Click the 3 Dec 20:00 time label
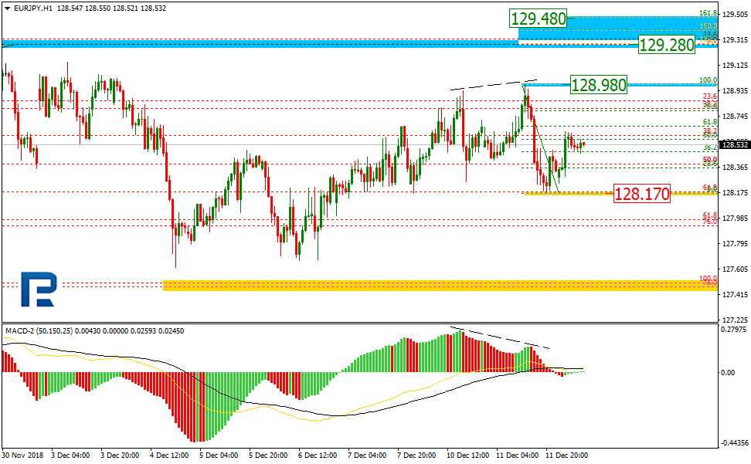Viewport: 751px width, 464px height. (121, 455)
